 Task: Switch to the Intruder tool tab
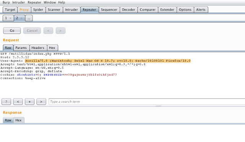72,10
